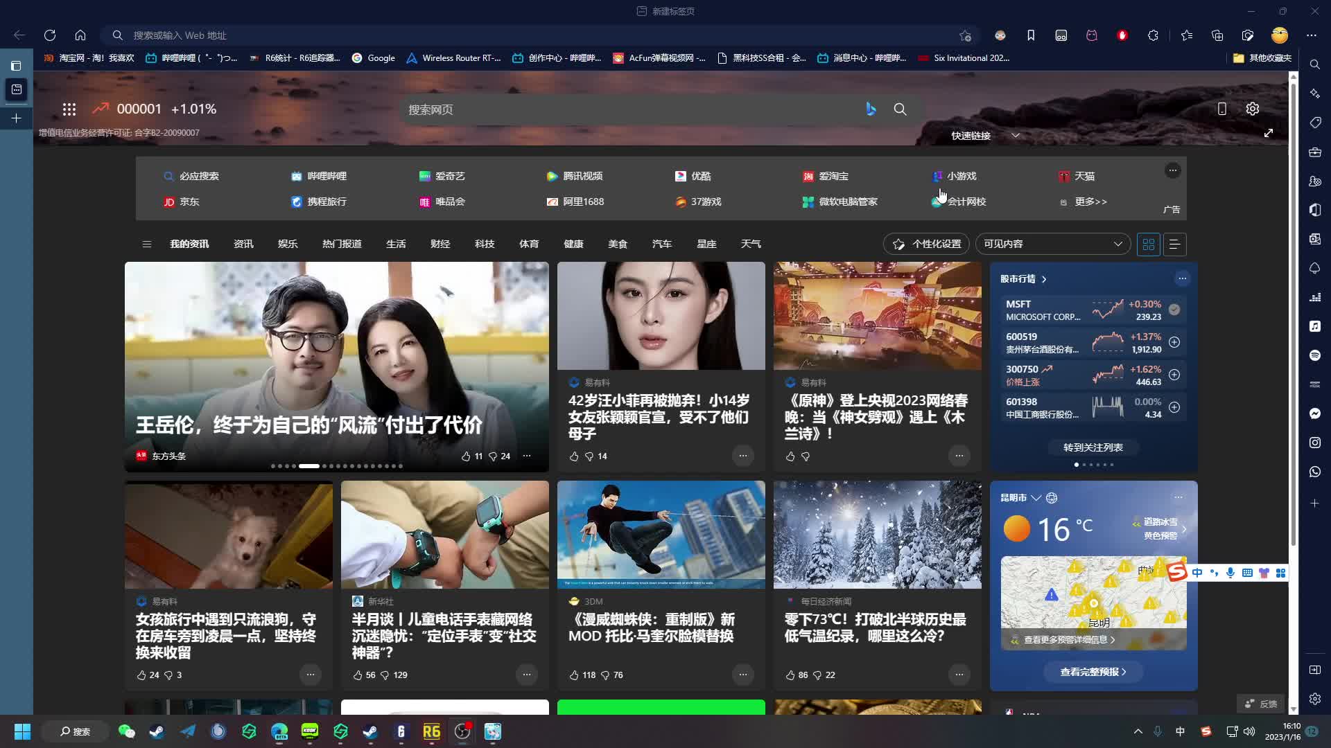The image size is (1331, 748).
Task: Click the Spotify icon in sidebar
Action: (1315, 355)
